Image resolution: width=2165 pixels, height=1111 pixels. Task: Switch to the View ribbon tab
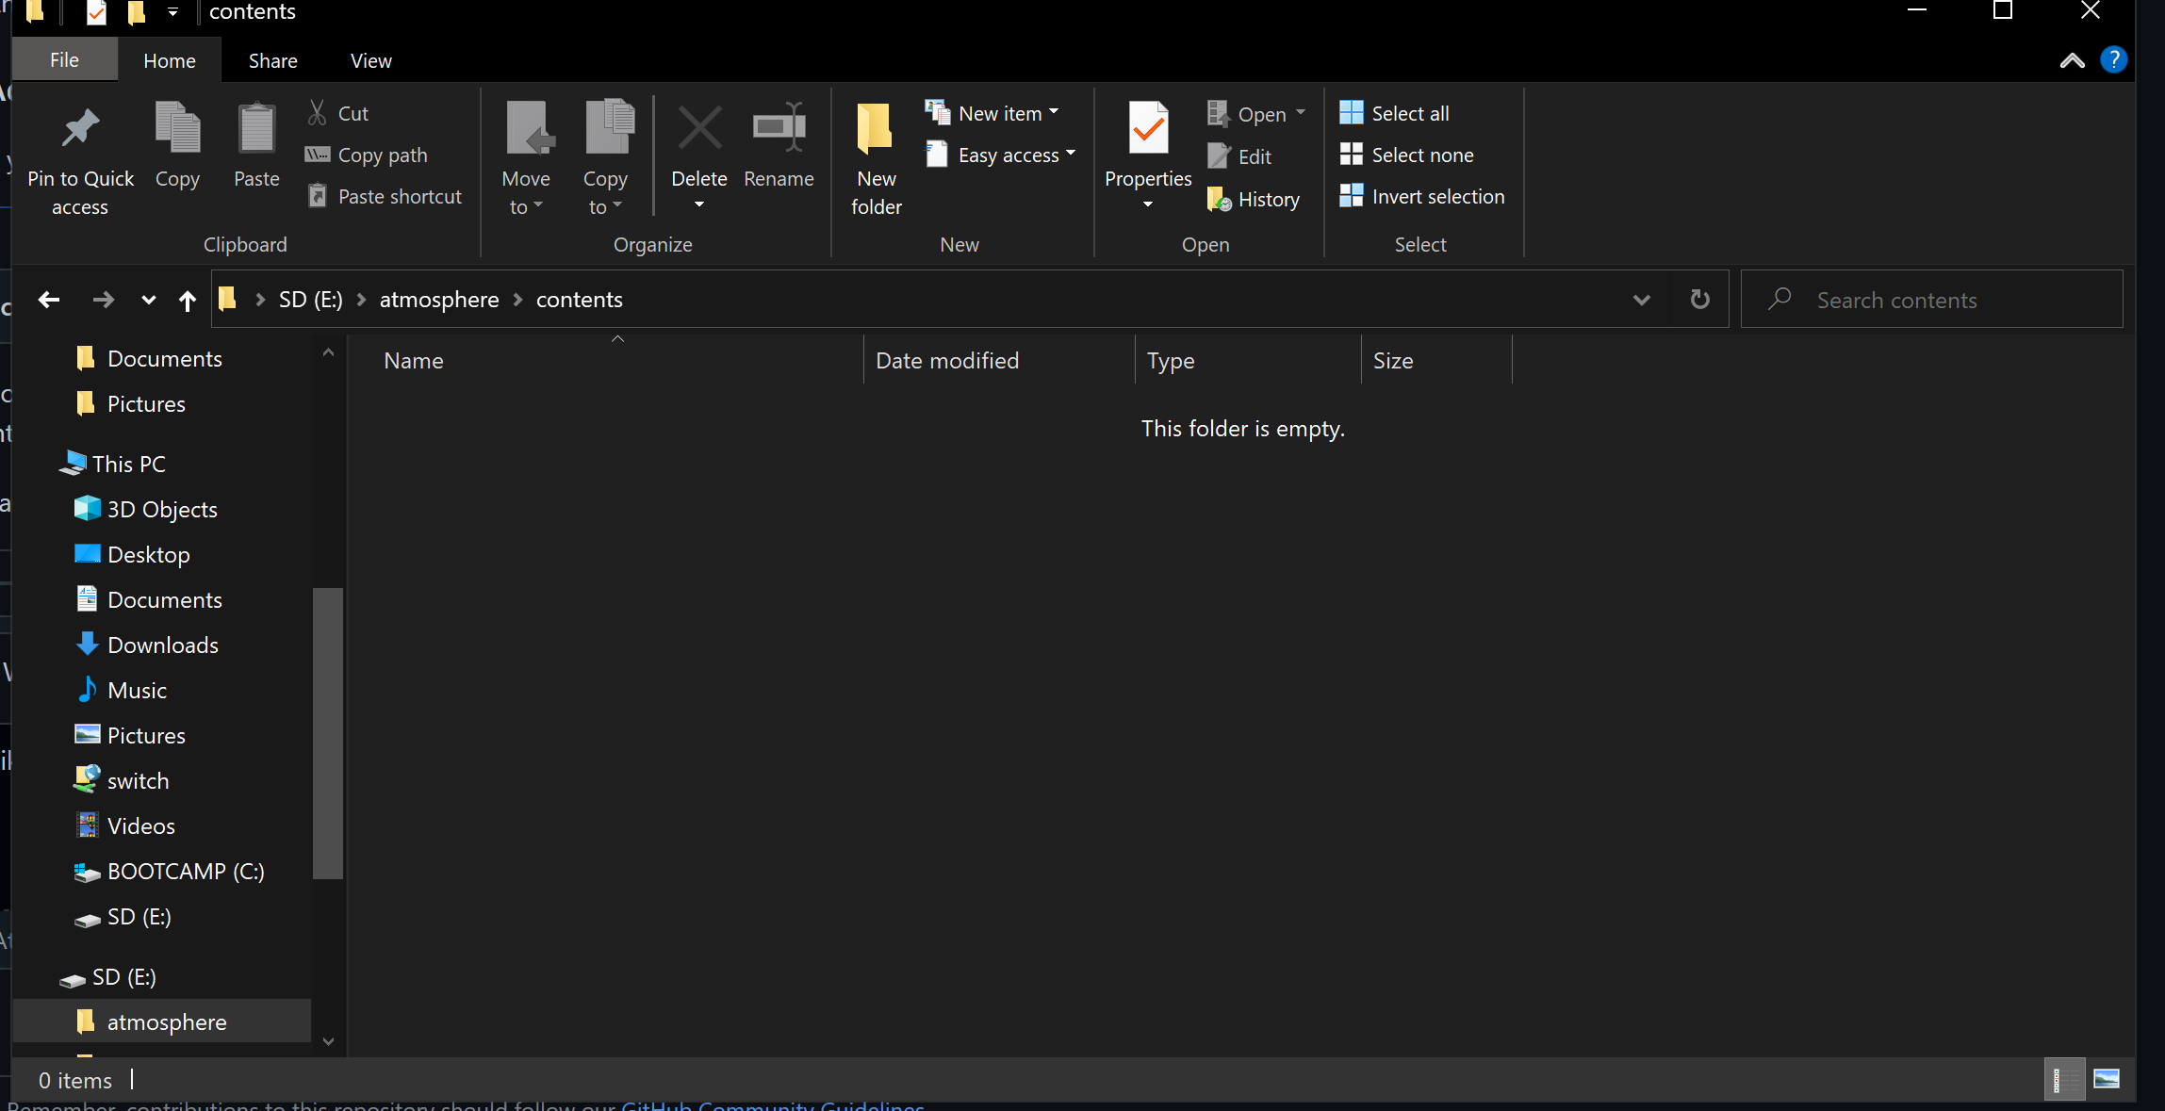coord(370,61)
